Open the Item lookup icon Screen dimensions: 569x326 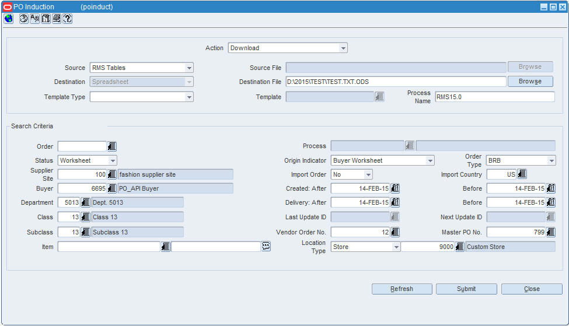pyautogui.click(x=166, y=247)
